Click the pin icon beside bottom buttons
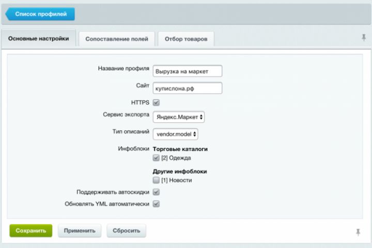The height and width of the screenshot is (248, 372). (x=358, y=232)
